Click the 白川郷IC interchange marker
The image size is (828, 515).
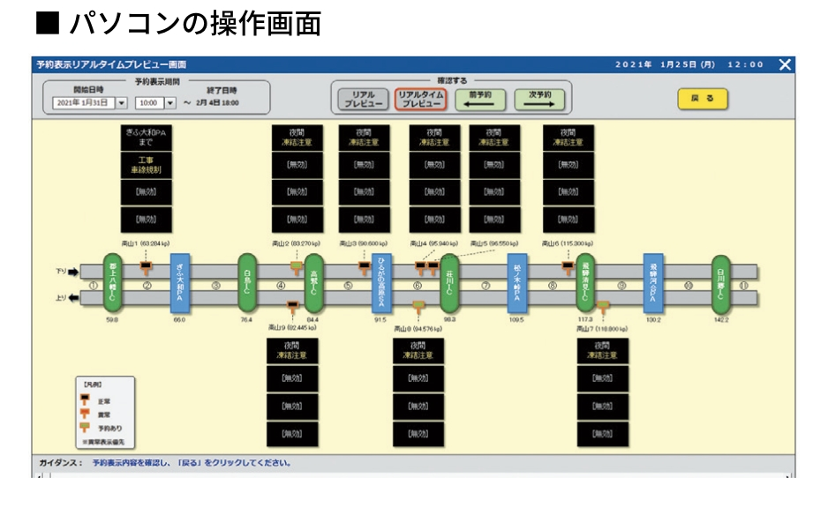(721, 282)
